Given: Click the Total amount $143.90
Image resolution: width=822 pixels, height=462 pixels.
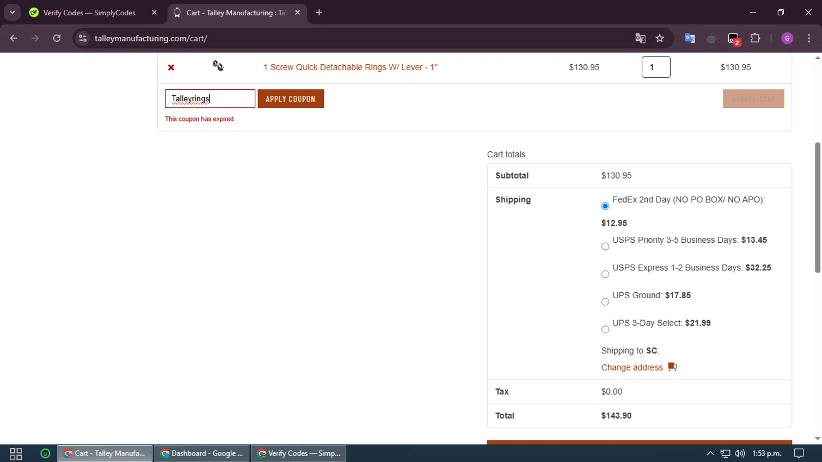Looking at the screenshot, I should [x=616, y=416].
